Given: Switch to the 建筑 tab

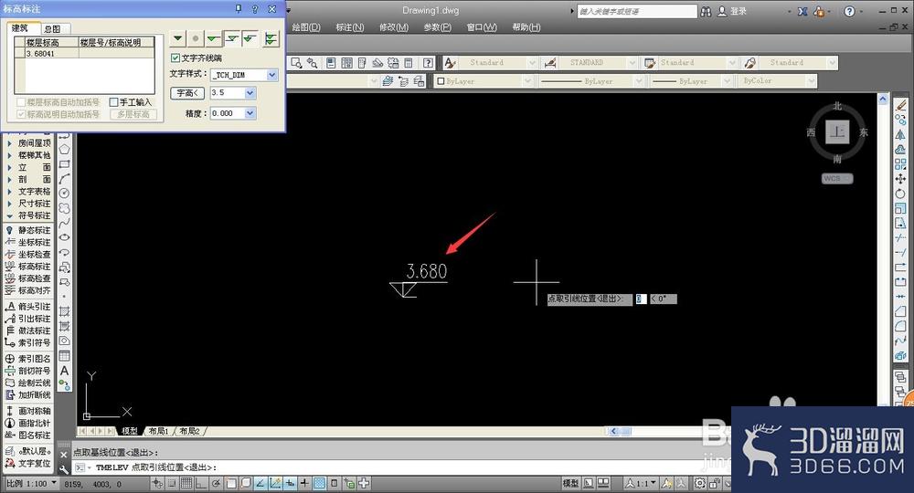Looking at the screenshot, I should coord(20,28).
